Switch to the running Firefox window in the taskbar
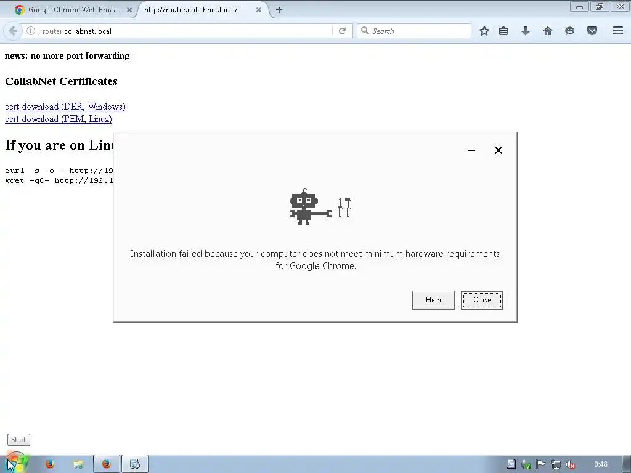The height and width of the screenshot is (473, 631). point(106,464)
